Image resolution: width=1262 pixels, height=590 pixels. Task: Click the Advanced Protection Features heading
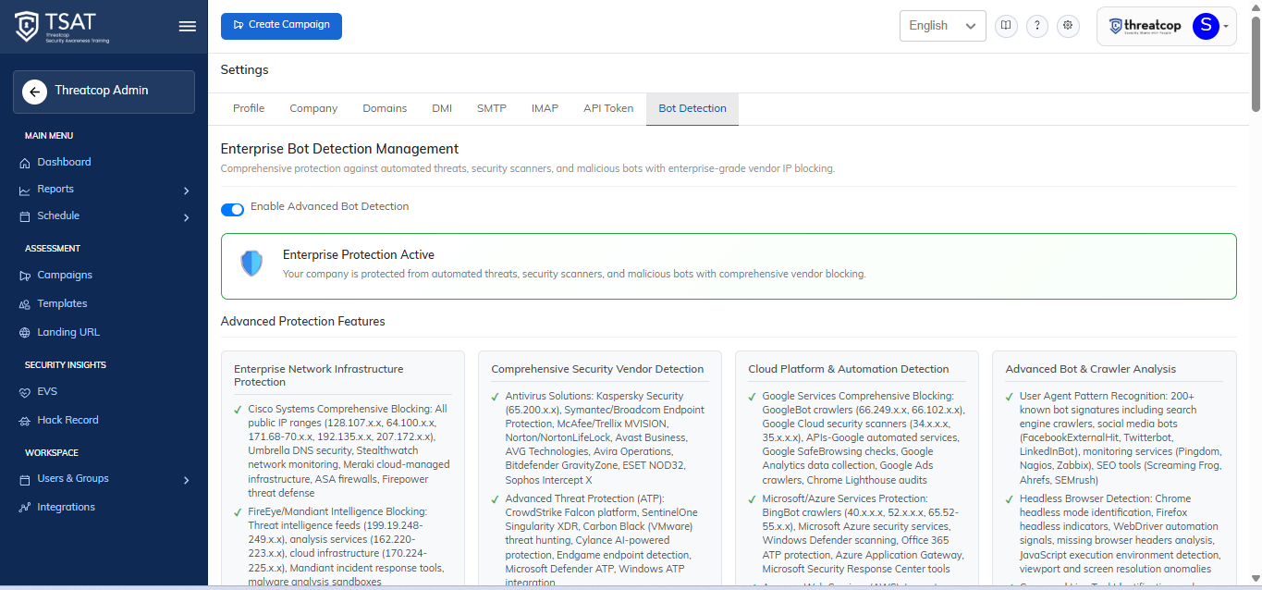click(302, 321)
